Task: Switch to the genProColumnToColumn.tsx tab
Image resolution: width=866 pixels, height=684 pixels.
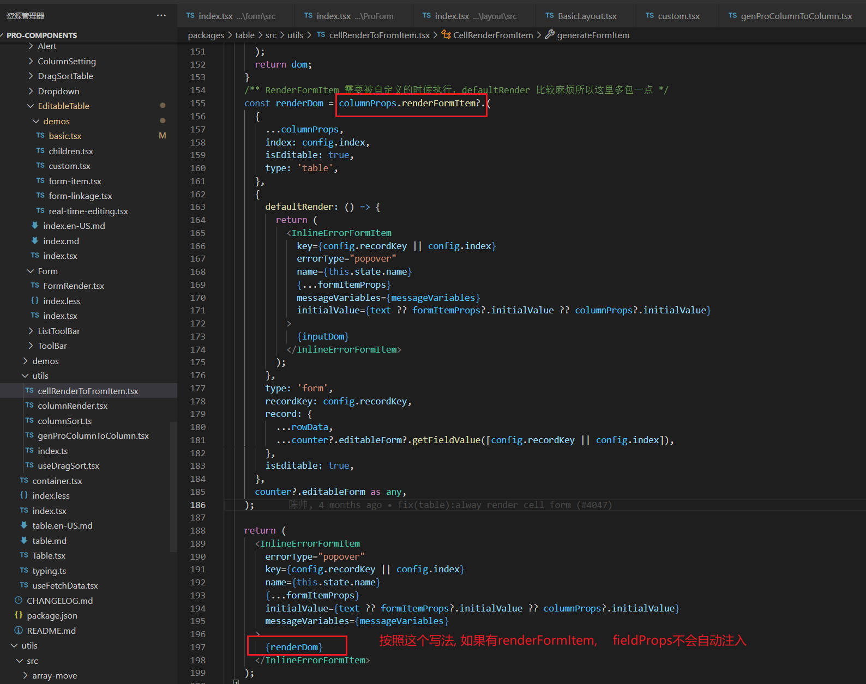Action: tap(796, 16)
